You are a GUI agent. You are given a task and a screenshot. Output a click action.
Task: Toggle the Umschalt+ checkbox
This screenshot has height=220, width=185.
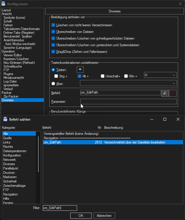click(x=103, y=76)
